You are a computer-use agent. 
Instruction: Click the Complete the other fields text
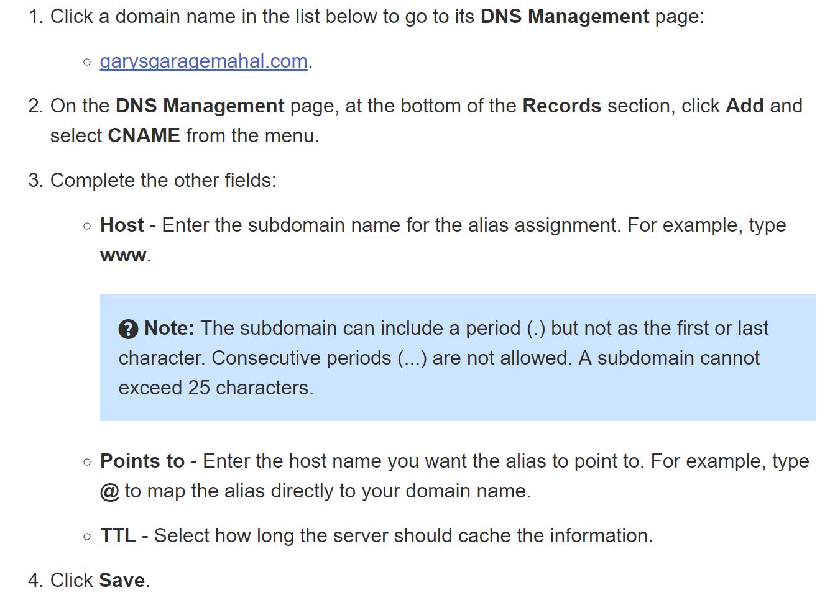(163, 180)
